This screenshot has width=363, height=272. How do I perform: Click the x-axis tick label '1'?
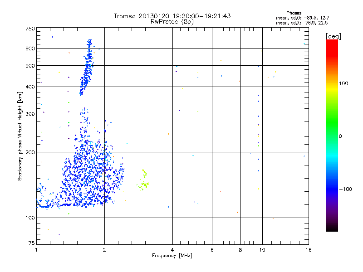point(36,250)
